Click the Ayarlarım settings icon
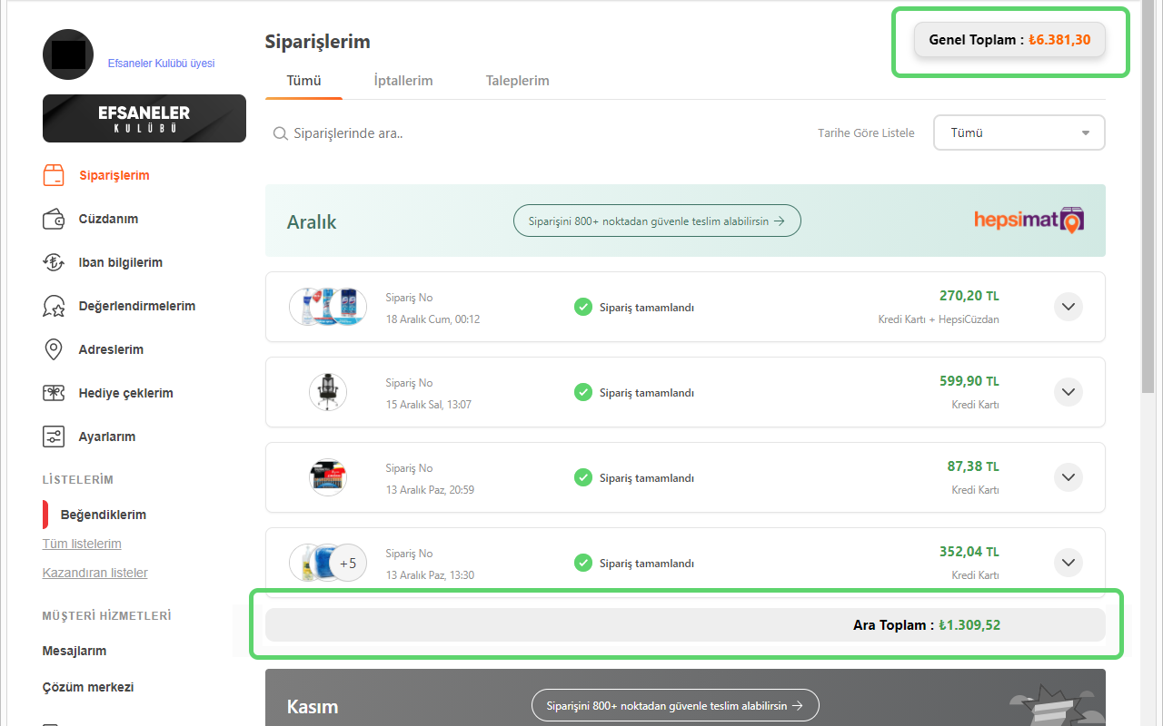The width and height of the screenshot is (1163, 726). point(54,436)
